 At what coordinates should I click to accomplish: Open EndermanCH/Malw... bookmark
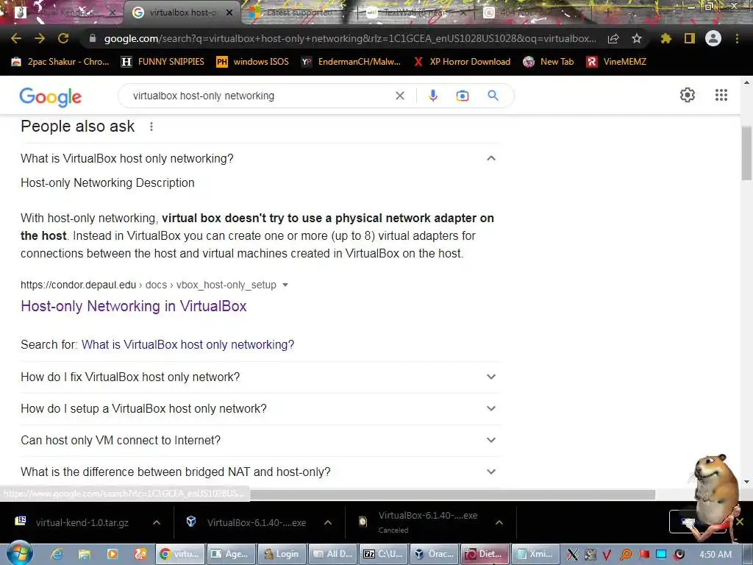[x=351, y=62]
